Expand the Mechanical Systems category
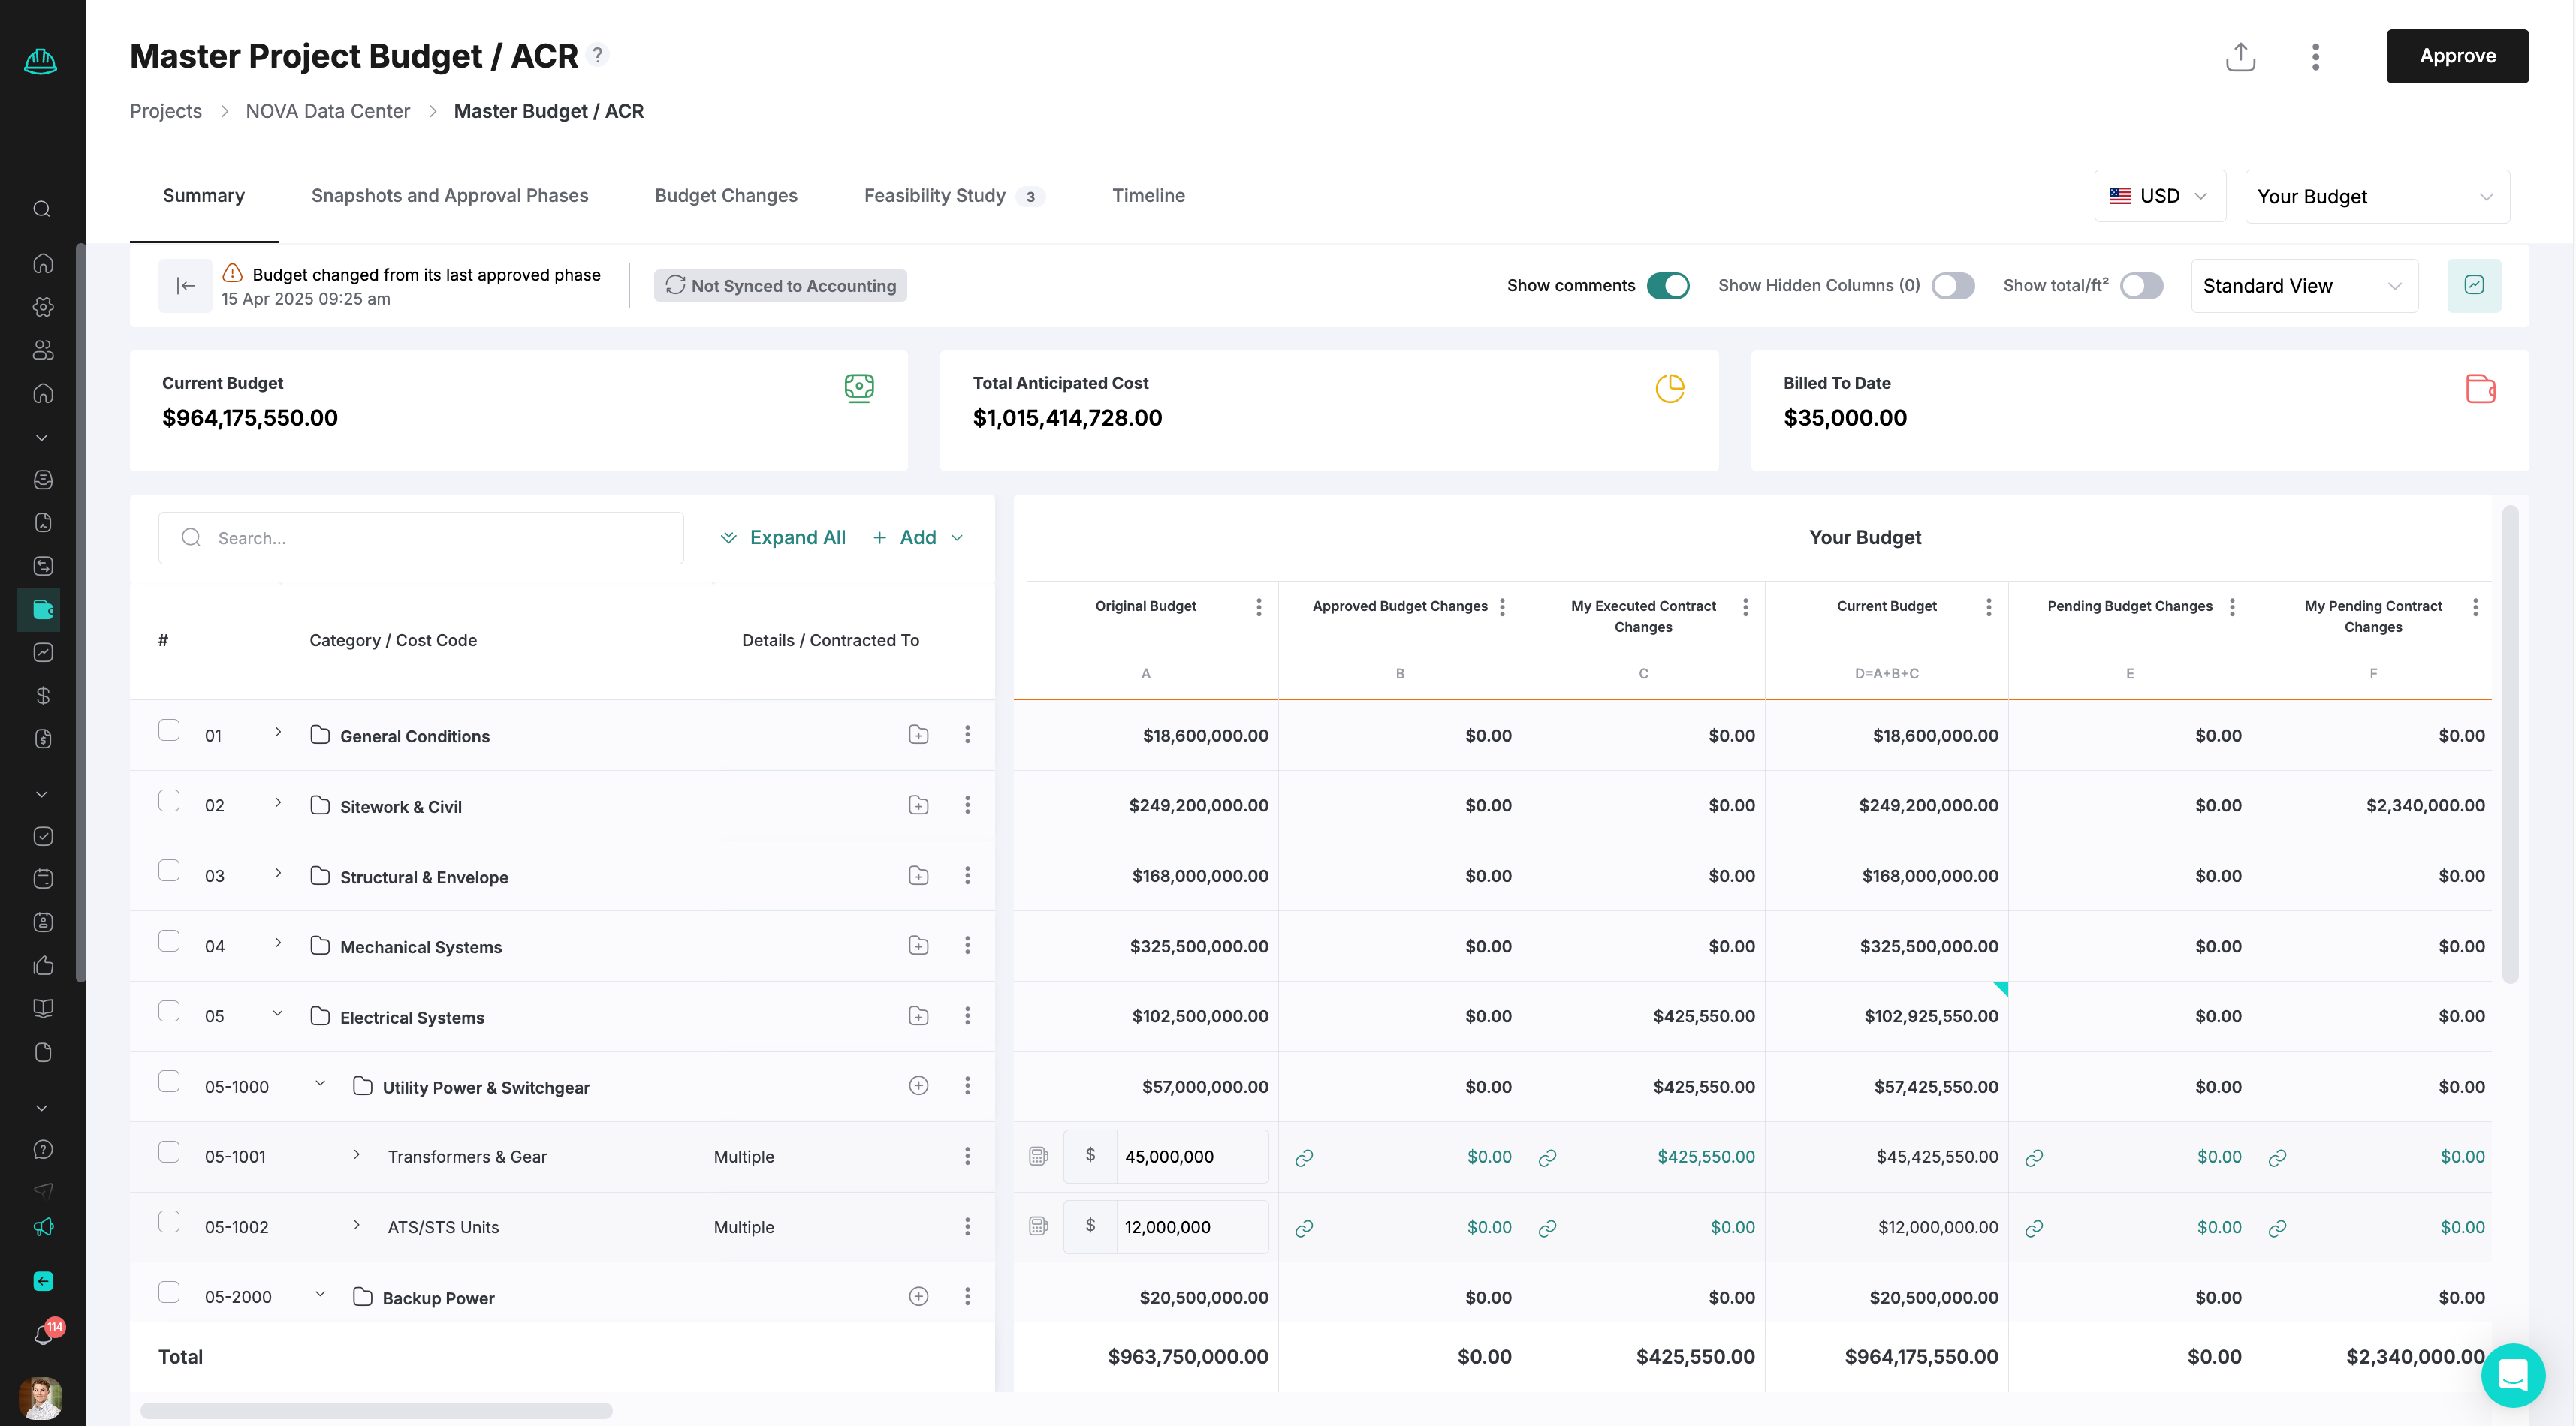The image size is (2576, 1426). pyautogui.click(x=278, y=943)
